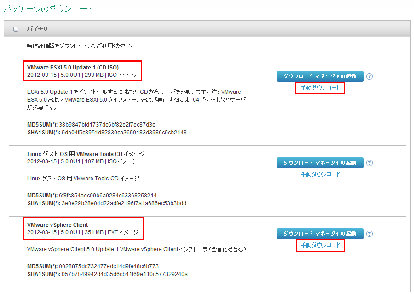Screen dimensions: 414x294
Task: Click the ESXi SHA1SUM value starting 5de04f5c
Action: click(x=124, y=133)
